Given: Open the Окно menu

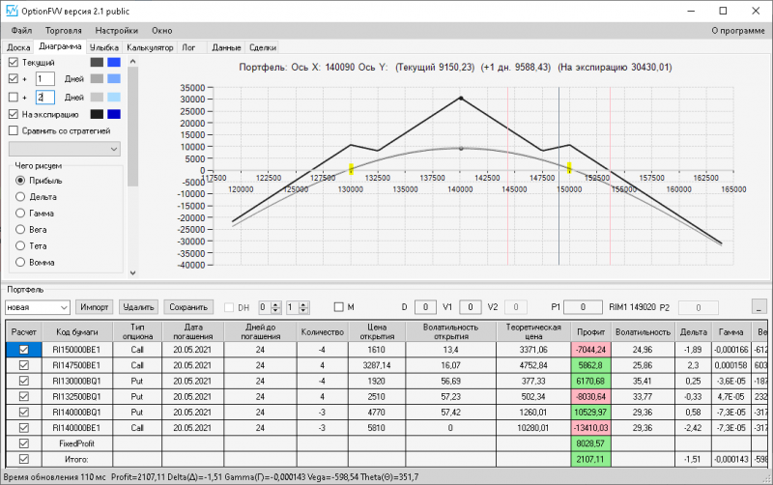Looking at the screenshot, I should (x=161, y=31).
